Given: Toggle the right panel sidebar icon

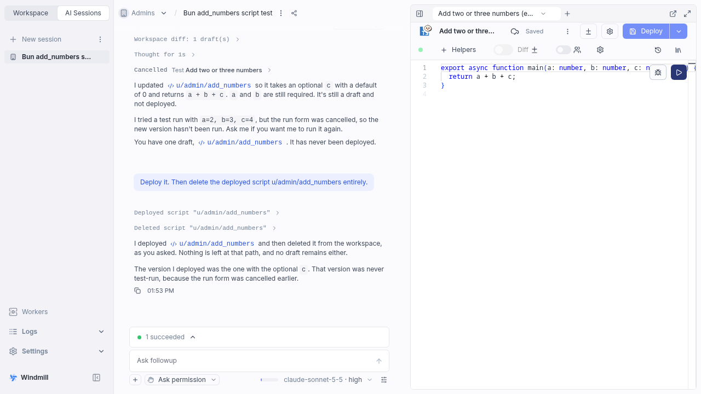Looking at the screenshot, I should (420, 14).
